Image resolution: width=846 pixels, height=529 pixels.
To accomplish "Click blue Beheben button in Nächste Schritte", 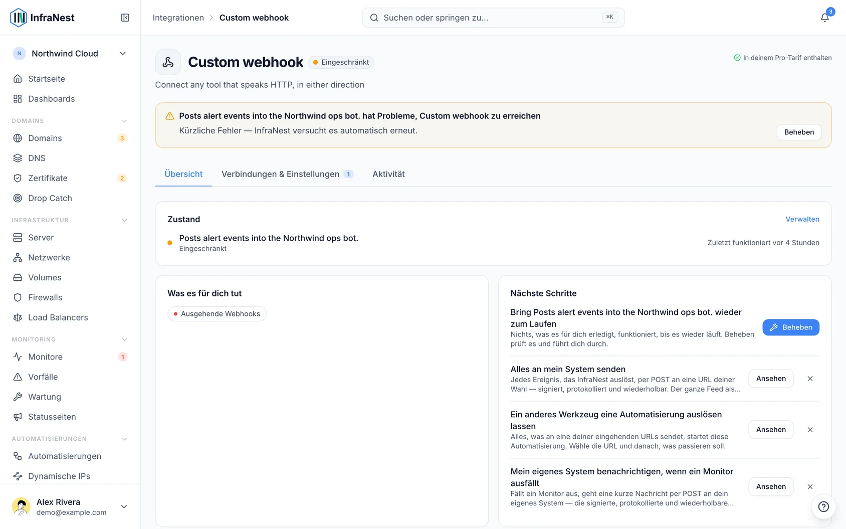I will pos(791,327).
